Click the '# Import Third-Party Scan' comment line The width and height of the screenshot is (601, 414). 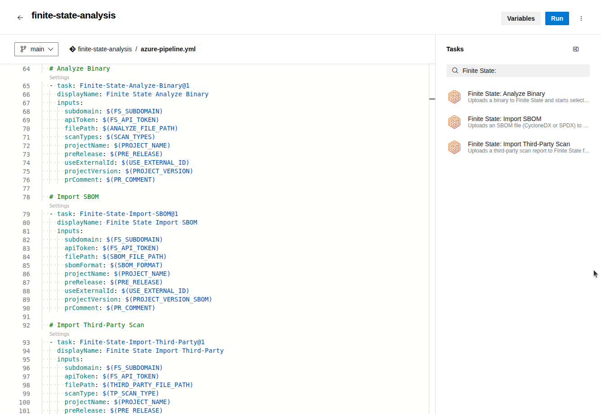tap(97, 325)
